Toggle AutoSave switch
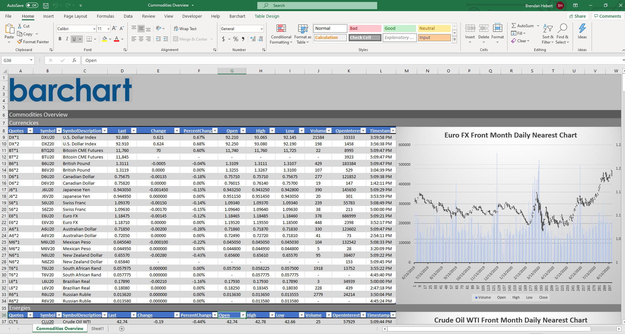 pos(32,6)
